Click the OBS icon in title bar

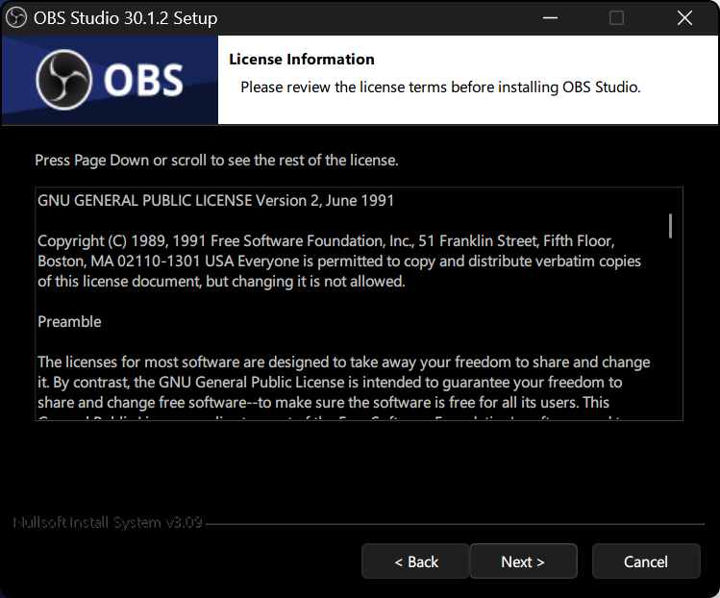(16, 18)
